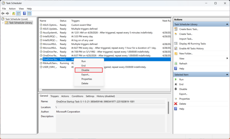The height and width of the screenshot is (139, 230).
Task: Choose Delete from the context menu
Action: click(x=89, y=83)
